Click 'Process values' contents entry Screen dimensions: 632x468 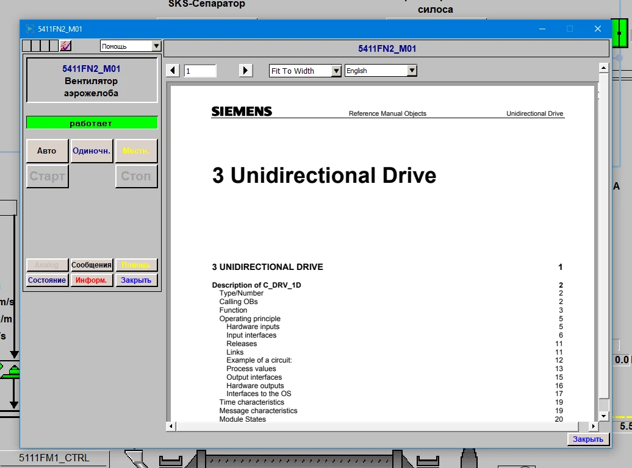click(x=251, y=369)
